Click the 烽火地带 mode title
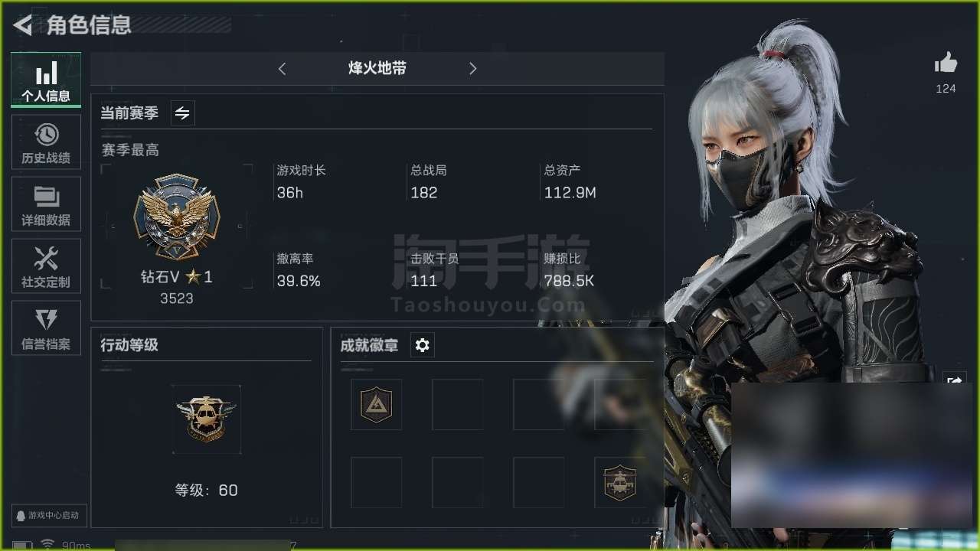 coord(377,69)
